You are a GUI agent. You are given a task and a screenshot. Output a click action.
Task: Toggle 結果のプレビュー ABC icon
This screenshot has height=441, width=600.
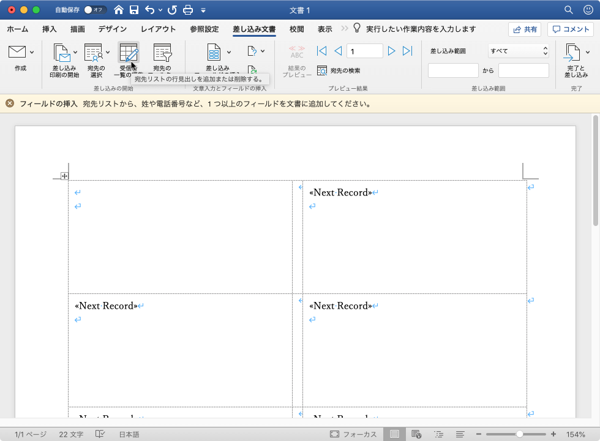pyautogui.click(x=297, y=52)
